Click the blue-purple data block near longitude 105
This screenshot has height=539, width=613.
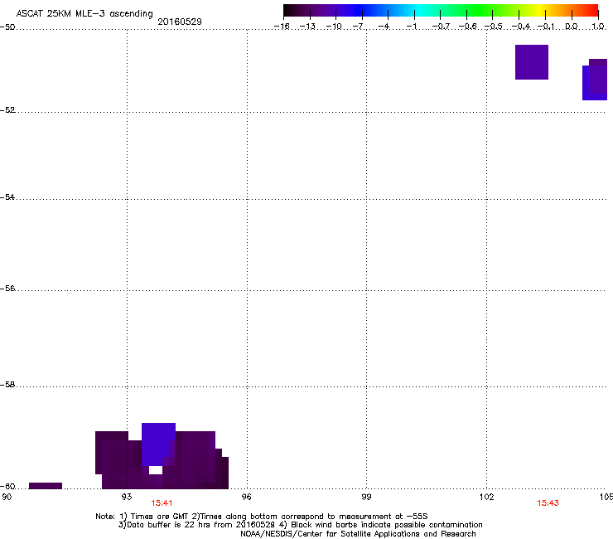click(x=595, y=80)
